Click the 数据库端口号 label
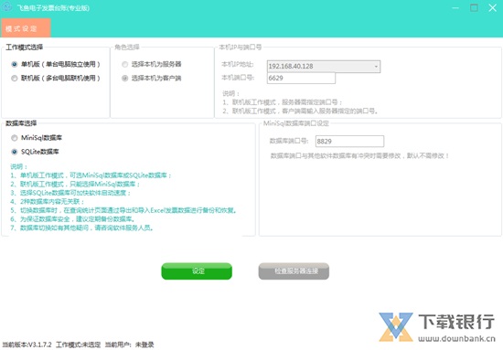The image size is (503, 350). point(289,141)
